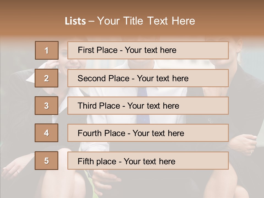The image size is (264, 198).
Task: Click the number 5 box
Action: pos(46,161)
